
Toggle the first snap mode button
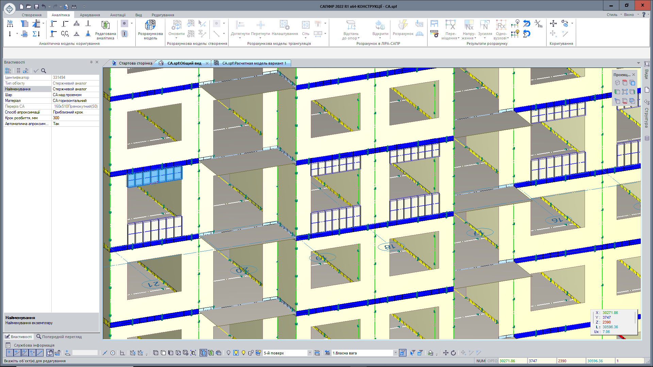[10, 353]
